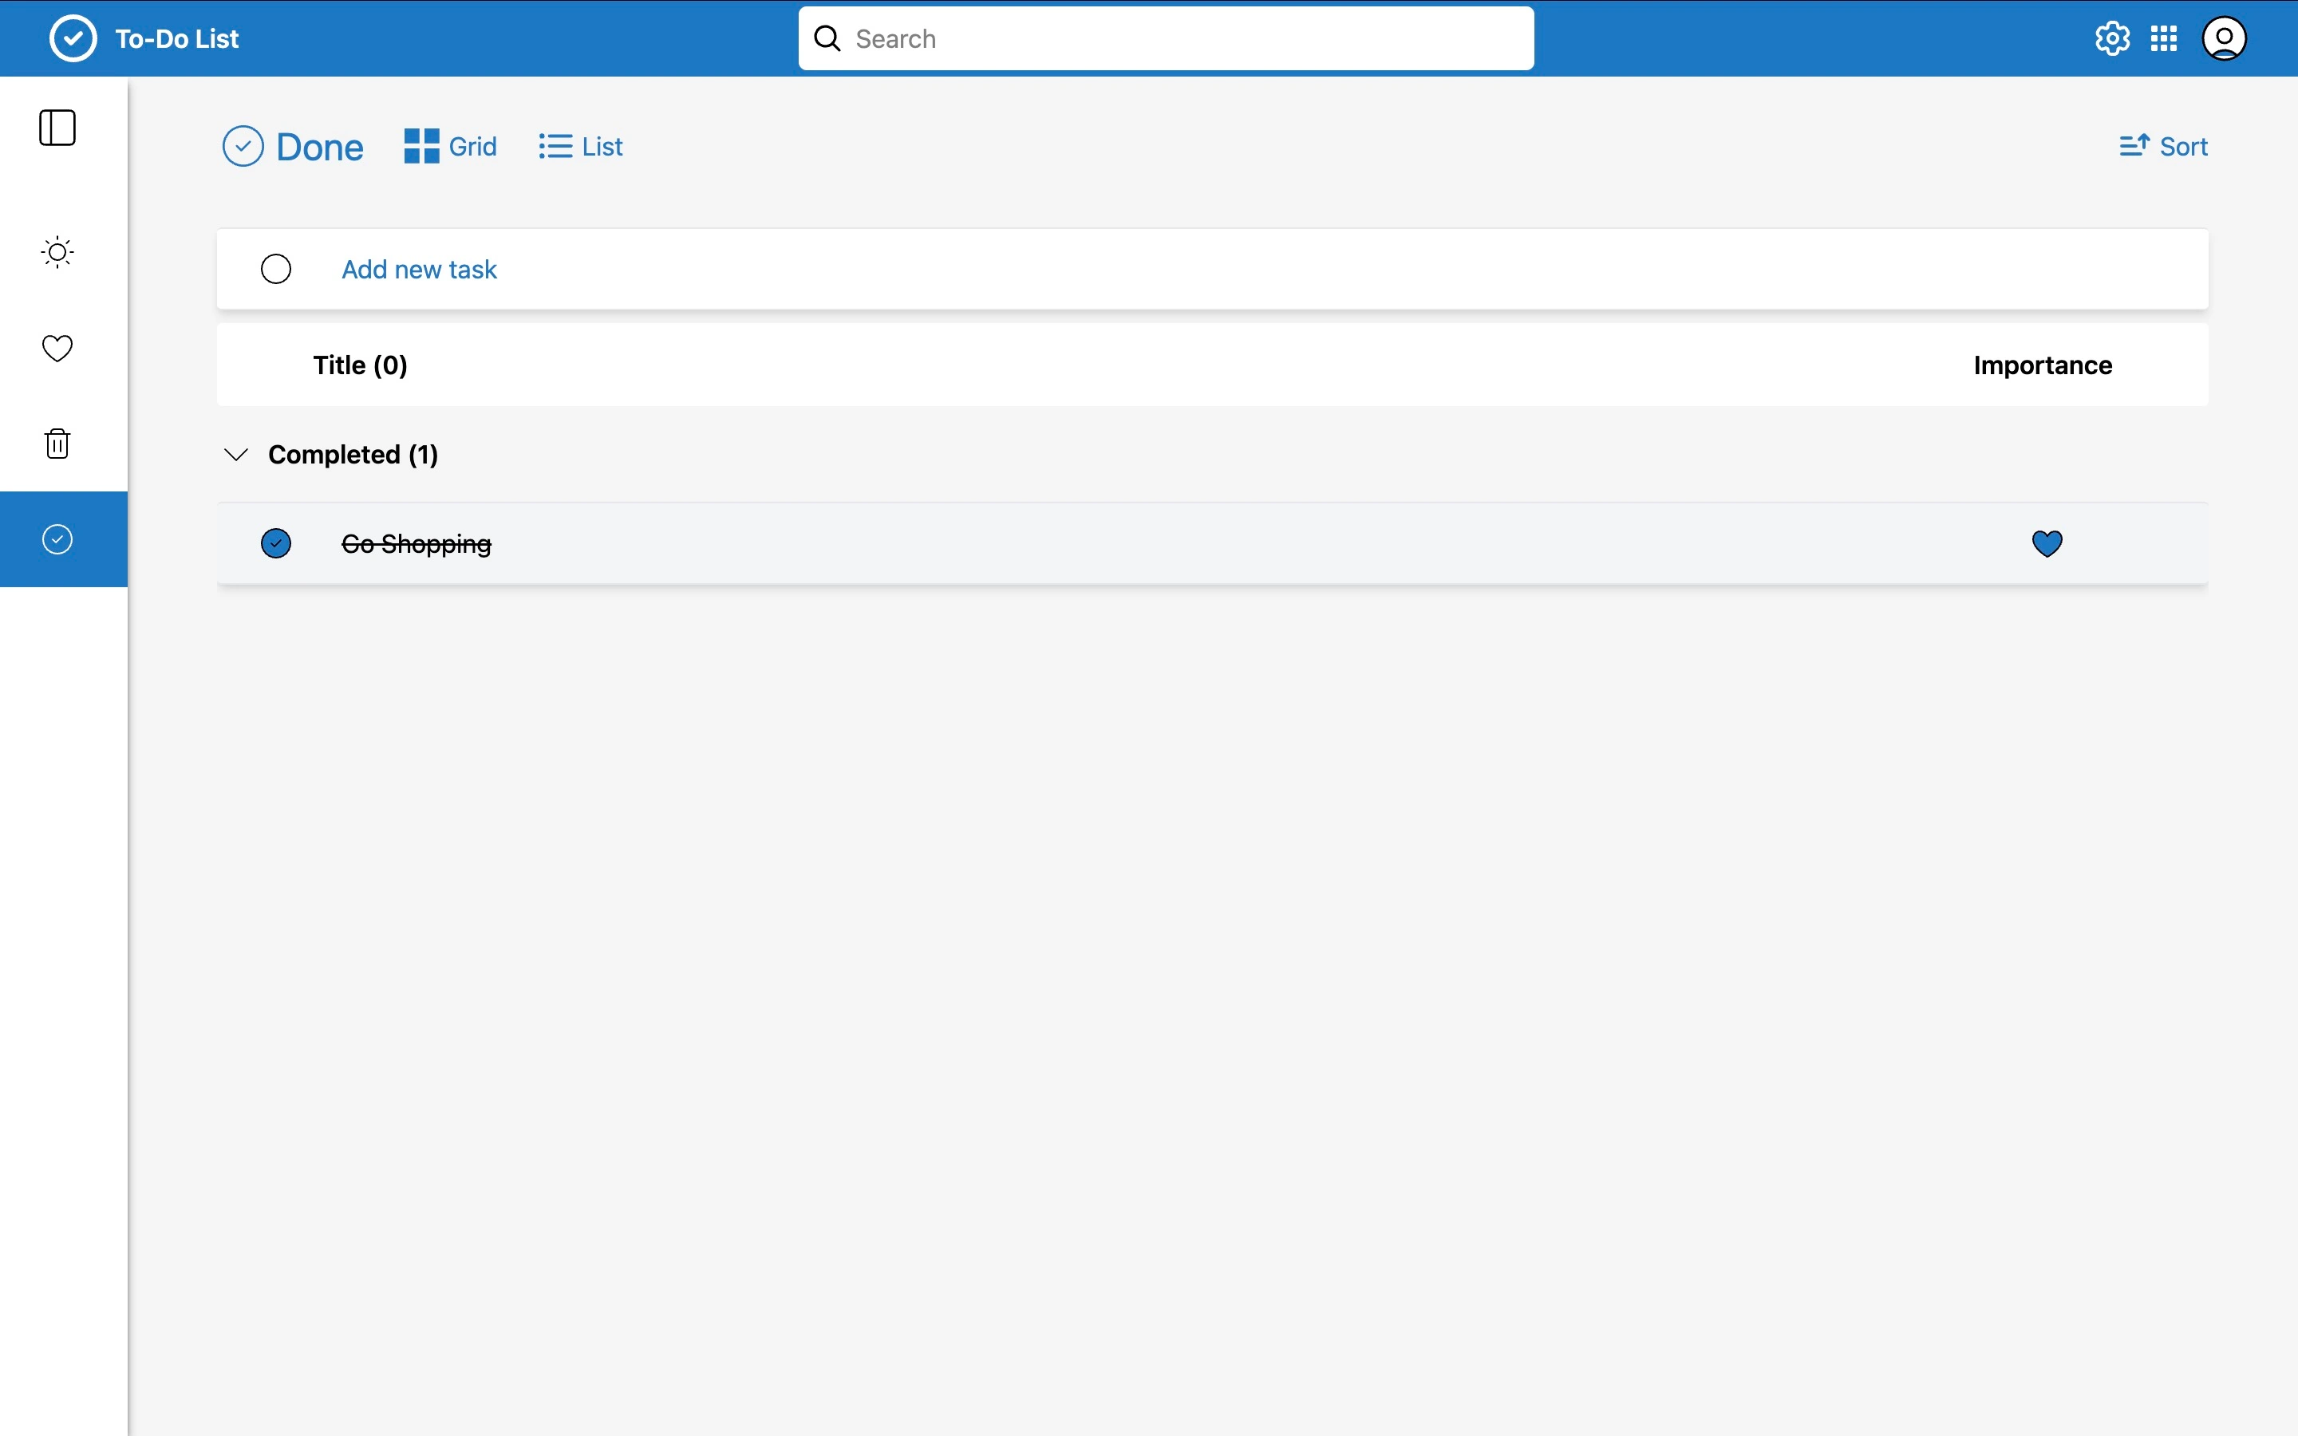Click the To-Do List title text

click(178, 39)
